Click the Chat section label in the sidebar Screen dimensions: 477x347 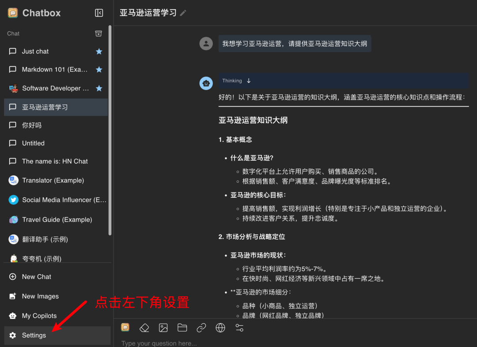(13, 34)
